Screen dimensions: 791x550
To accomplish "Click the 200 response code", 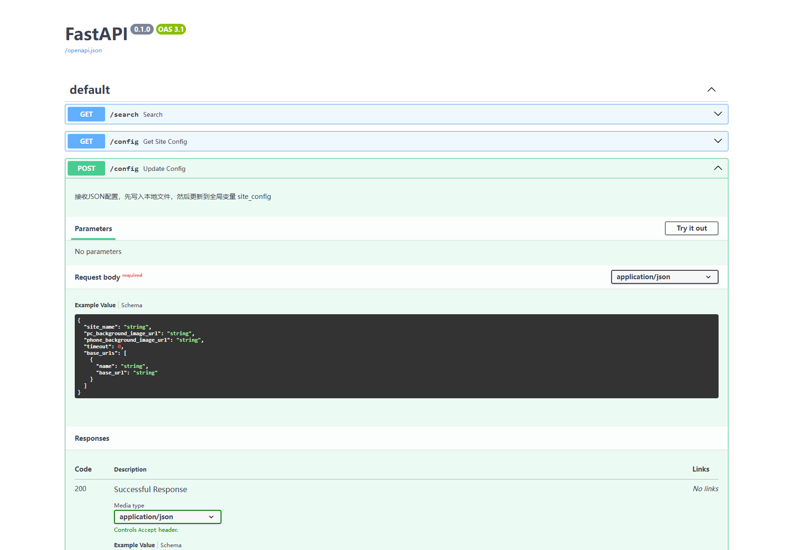I will [80, 489].
